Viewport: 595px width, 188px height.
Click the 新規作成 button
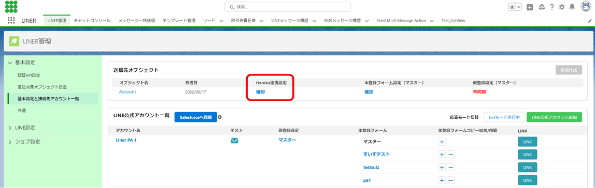569,70
